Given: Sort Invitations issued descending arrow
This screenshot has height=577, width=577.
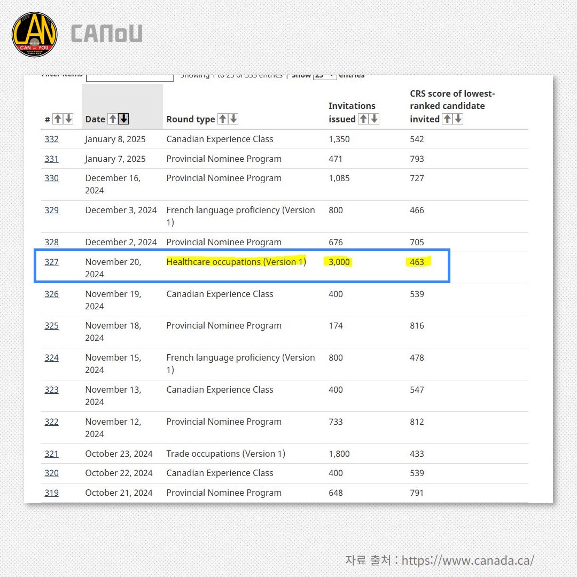Looking at the screenshot, I should [x=374, y=119].
